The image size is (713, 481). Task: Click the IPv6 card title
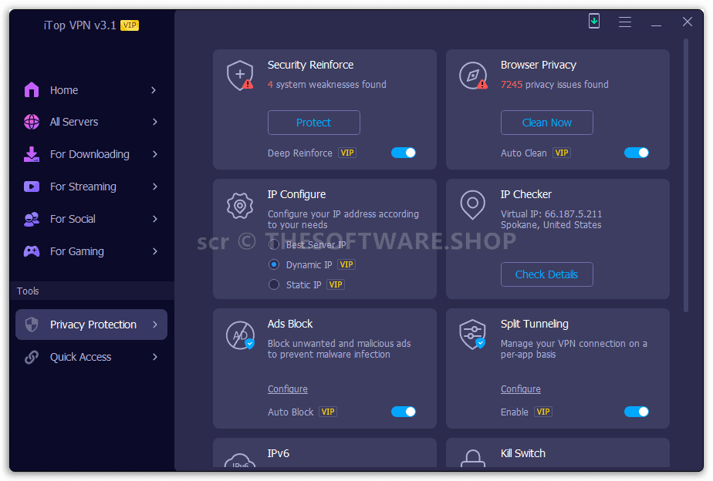[279, 453]
